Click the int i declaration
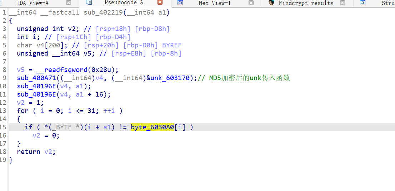The height and width of the screenshot is (191, 395). (x=29, y=37)
